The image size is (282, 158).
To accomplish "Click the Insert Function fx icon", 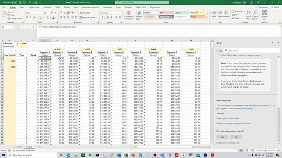I will point(33,27).
